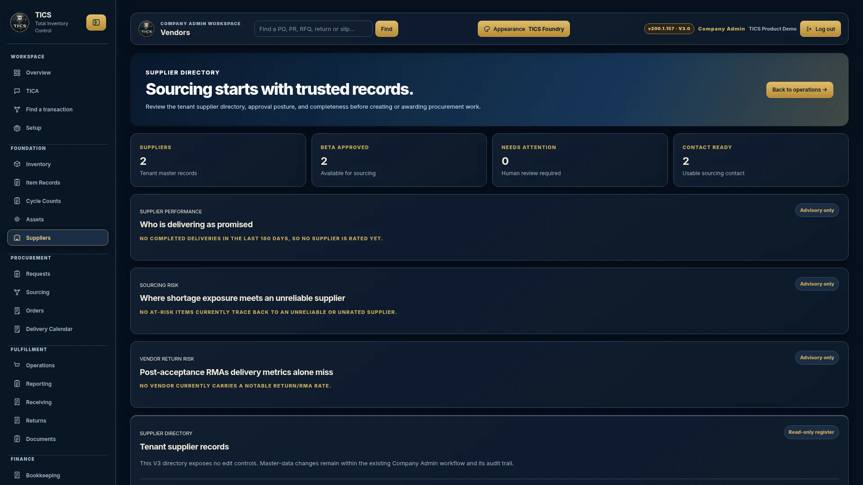Click the Suppliers icon in the active row
The image size is (863, 485).
click(17, 238)
